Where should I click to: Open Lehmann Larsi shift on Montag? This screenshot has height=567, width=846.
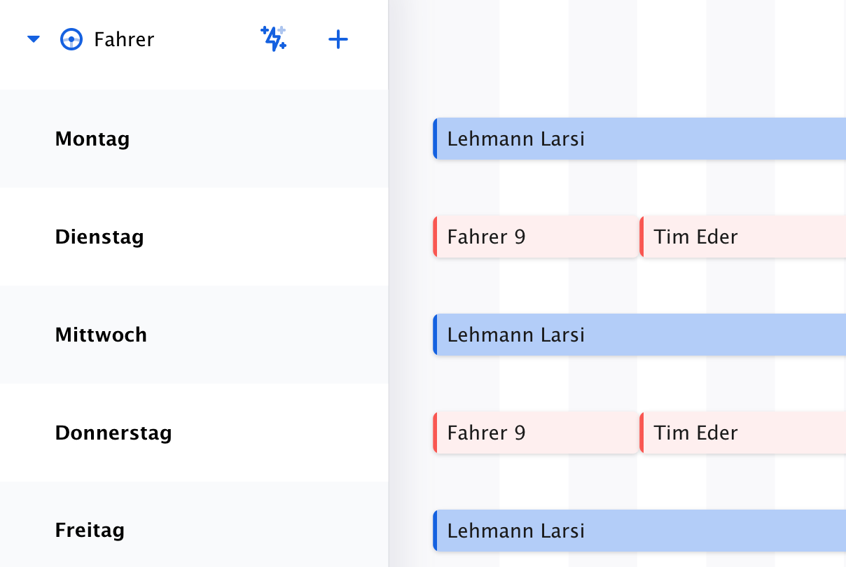[x=639, y=139]
